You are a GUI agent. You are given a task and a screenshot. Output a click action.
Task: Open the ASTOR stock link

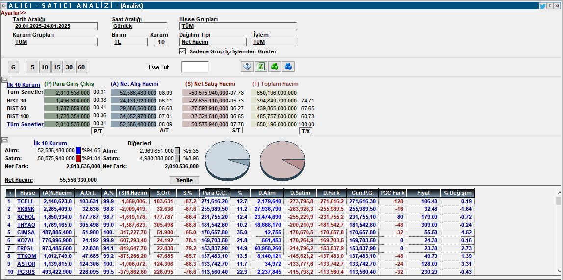[26, 264]
